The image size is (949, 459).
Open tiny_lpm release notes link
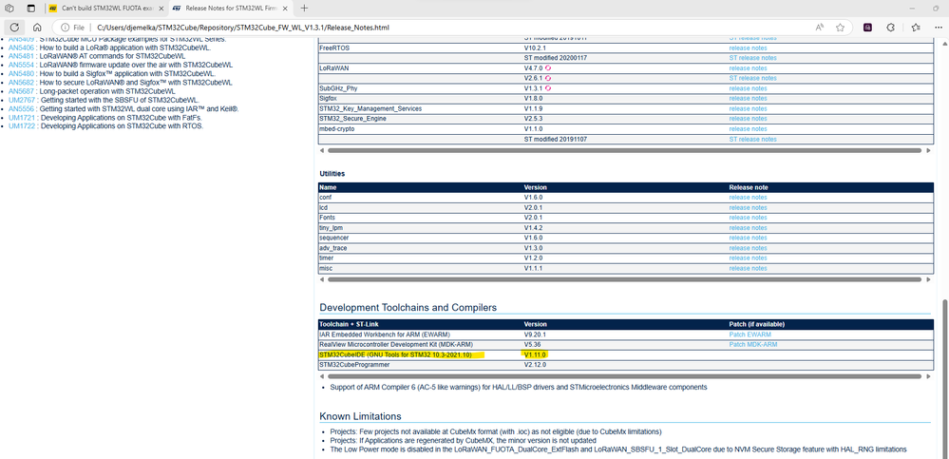748,228
